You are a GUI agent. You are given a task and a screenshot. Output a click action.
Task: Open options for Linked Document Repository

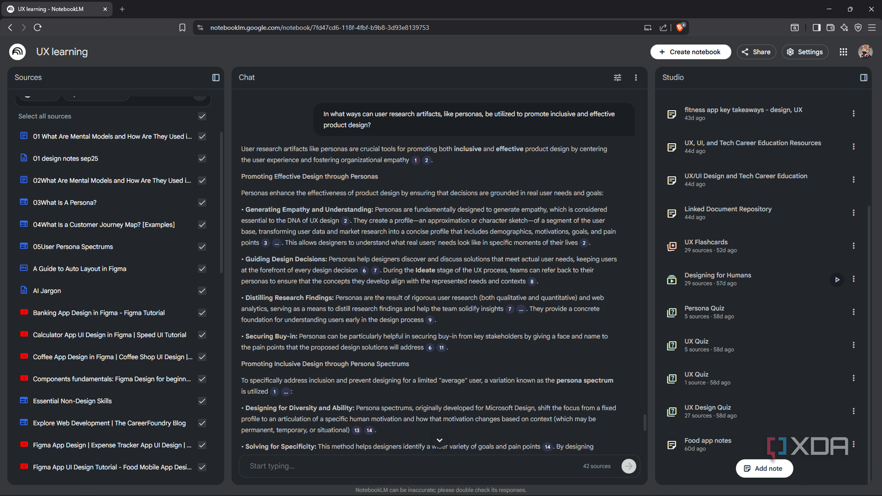(854, 213)
